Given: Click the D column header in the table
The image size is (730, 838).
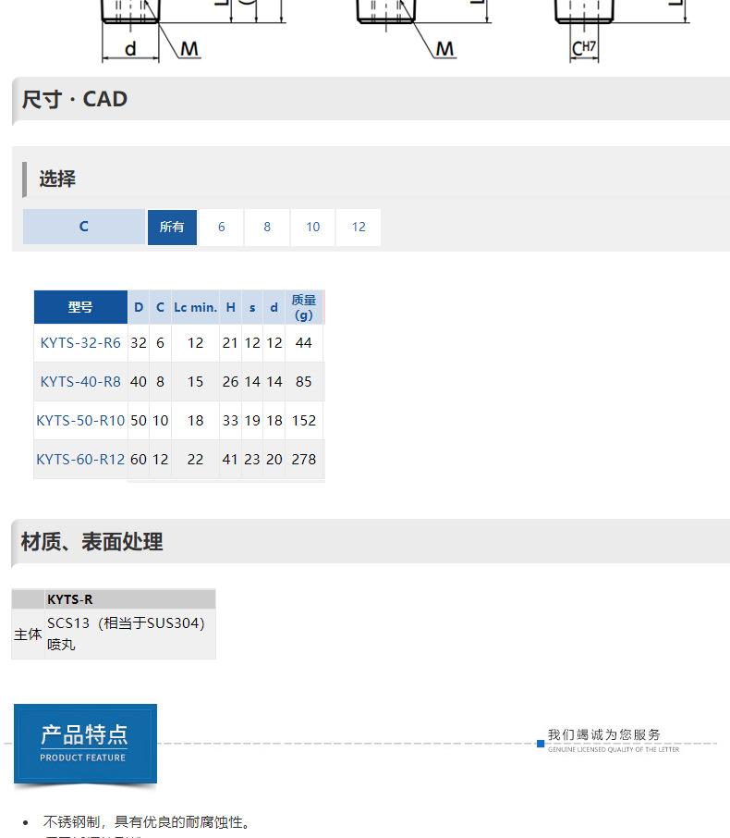Looking at the screenshot, I should coord(139,307).
